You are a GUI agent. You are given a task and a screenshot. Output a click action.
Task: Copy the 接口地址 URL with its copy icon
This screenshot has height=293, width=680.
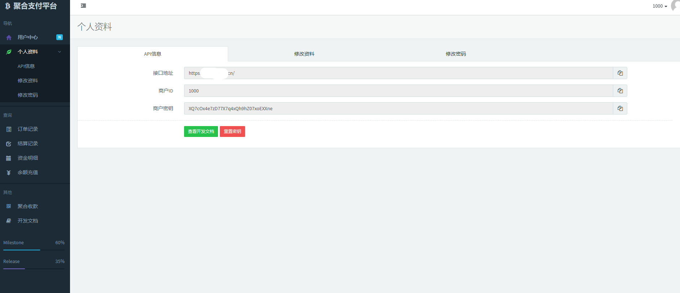(x=620, y=73)
